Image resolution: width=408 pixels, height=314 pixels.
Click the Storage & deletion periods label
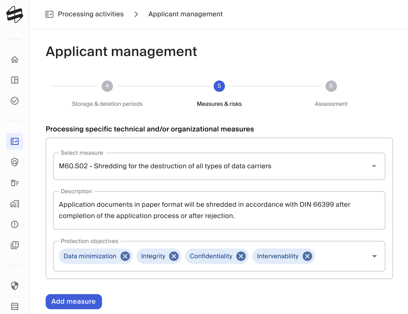click(107, 104)
